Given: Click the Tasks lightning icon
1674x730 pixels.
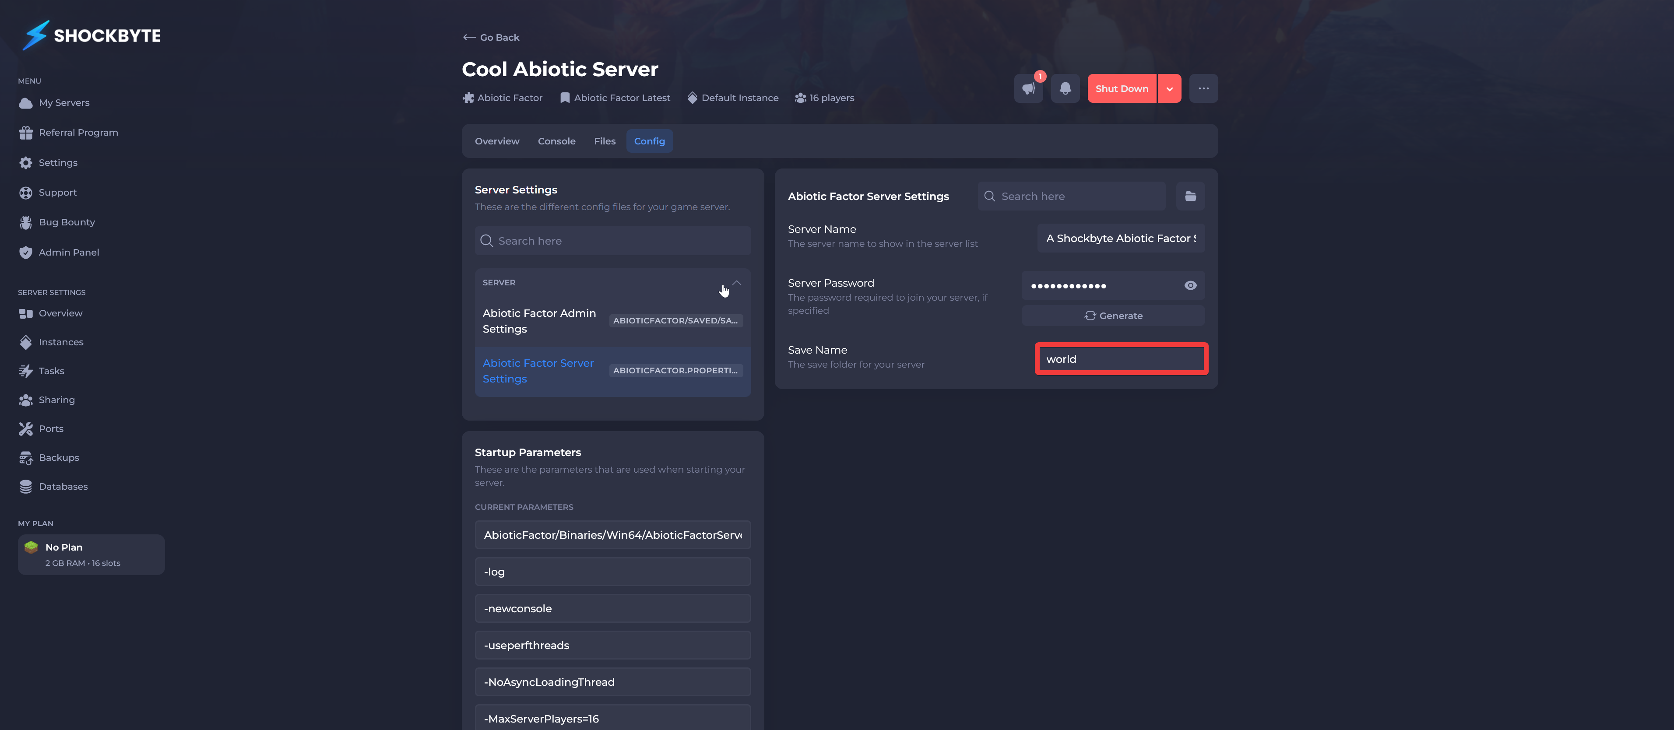Looking at the screenshot, I should click(x=25, y=371).
